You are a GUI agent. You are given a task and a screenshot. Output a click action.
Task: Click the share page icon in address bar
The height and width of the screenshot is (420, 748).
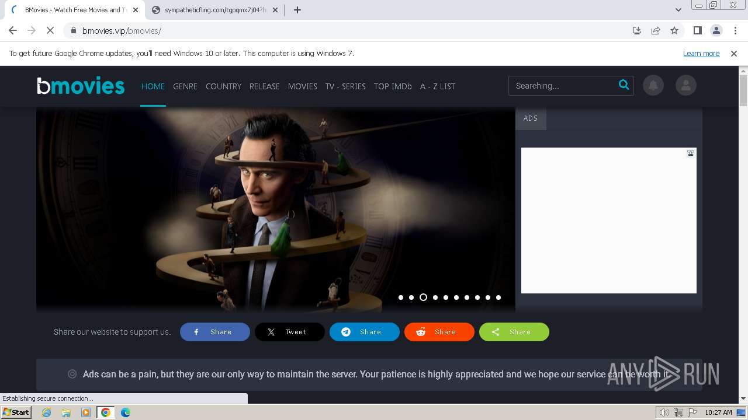coord(656,30)
